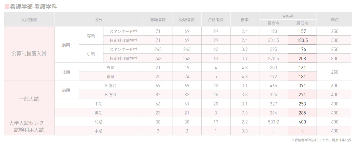Viewport: 359px width, 146px height.
Task: Click the lowest score value 183.5
Action: pyautogui.click(x=302, y=41)
